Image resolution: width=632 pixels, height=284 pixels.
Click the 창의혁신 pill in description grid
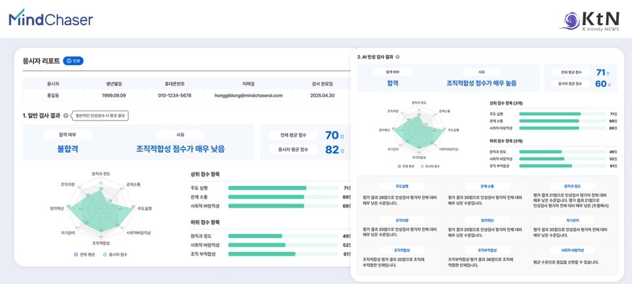point(487,220)
